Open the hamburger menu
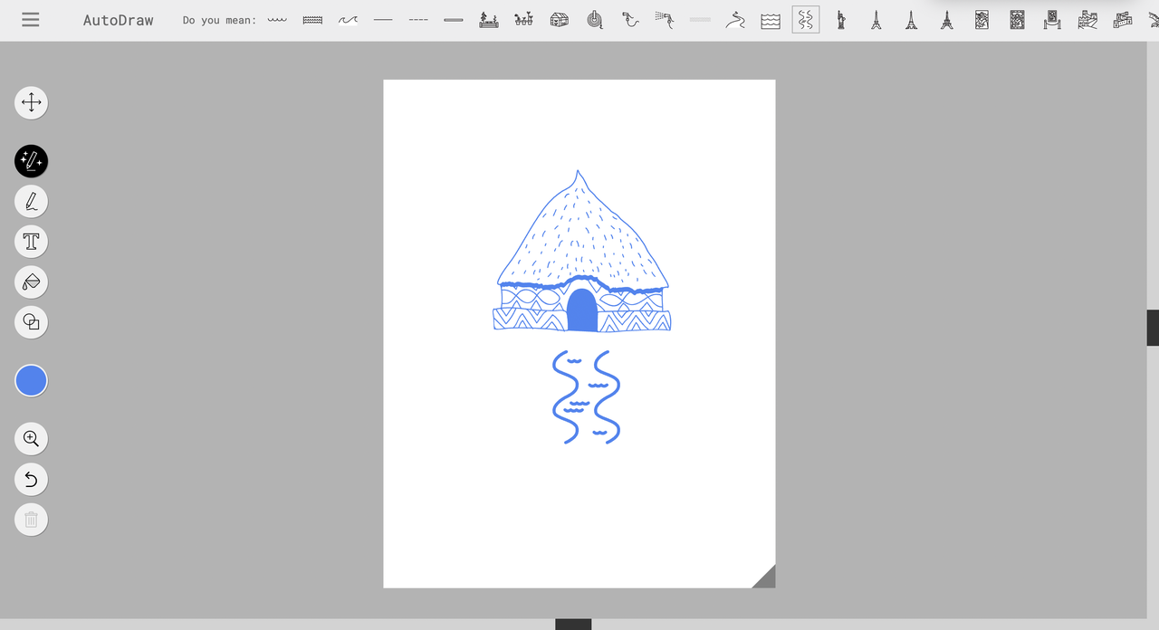This screenshot has height=630, width=1159. (31, 19)
